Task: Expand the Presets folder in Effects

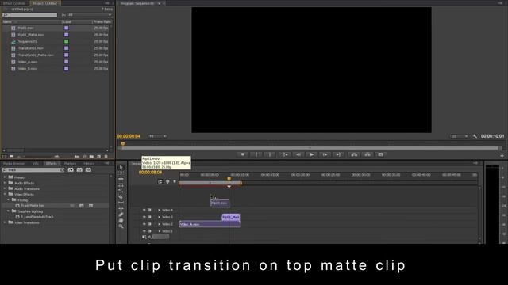Action: [x=5, y=177]
